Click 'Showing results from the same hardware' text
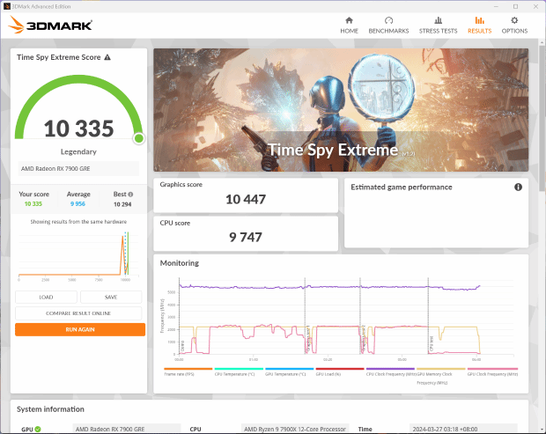Screen dimensions: 546x434 pyautogui.click(x=78, y=222)
